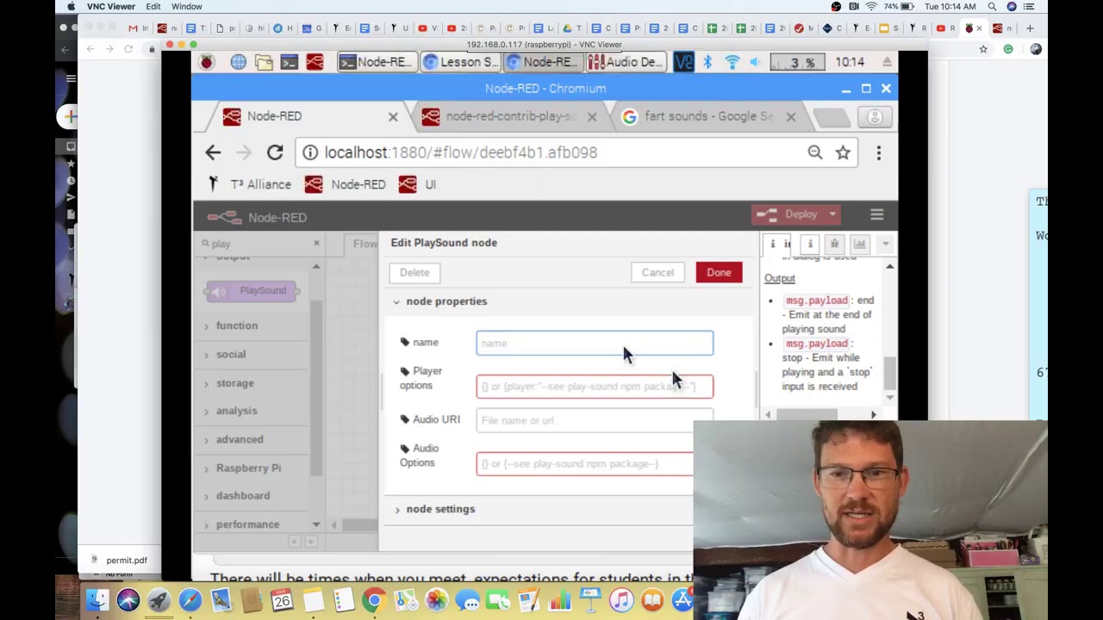Launch the web browser globe icon in Pi panel
This screenshot has height=620, width=1103.
(238, 62)
